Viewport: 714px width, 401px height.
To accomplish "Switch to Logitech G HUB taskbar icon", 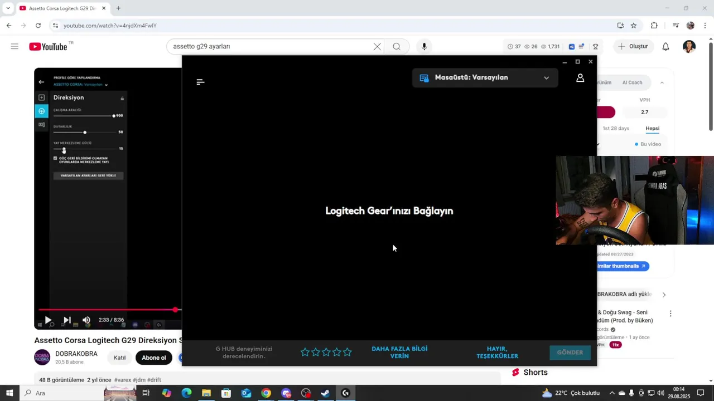I will pyautogui.click(x=345, y=393).
